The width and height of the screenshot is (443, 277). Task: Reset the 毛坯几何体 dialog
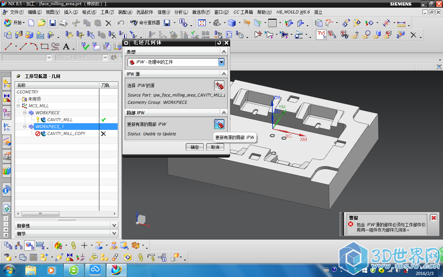[219, 43]
